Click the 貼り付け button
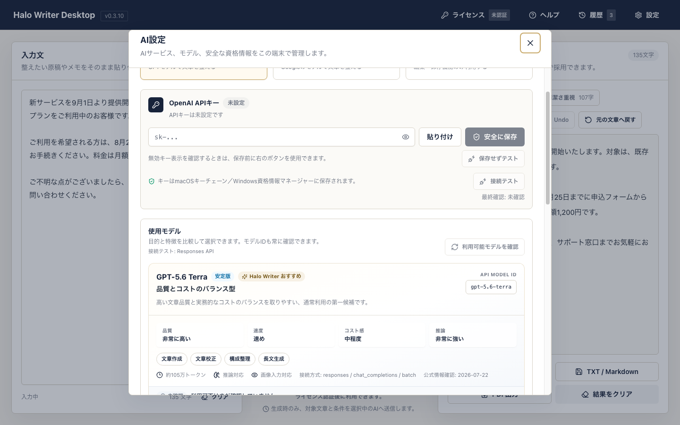Viewport: 680px width, 425px height. [440, 137]
